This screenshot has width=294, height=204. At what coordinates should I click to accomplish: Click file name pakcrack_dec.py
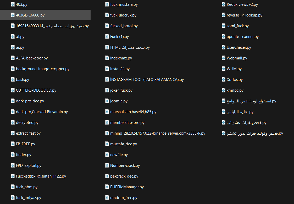[x=124, y=176]
